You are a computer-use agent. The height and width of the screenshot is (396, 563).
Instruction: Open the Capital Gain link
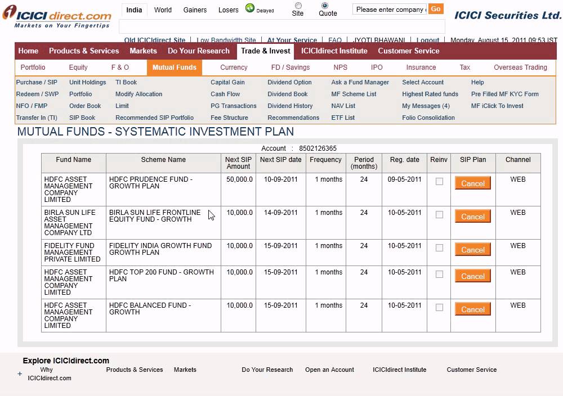point(227,82)
